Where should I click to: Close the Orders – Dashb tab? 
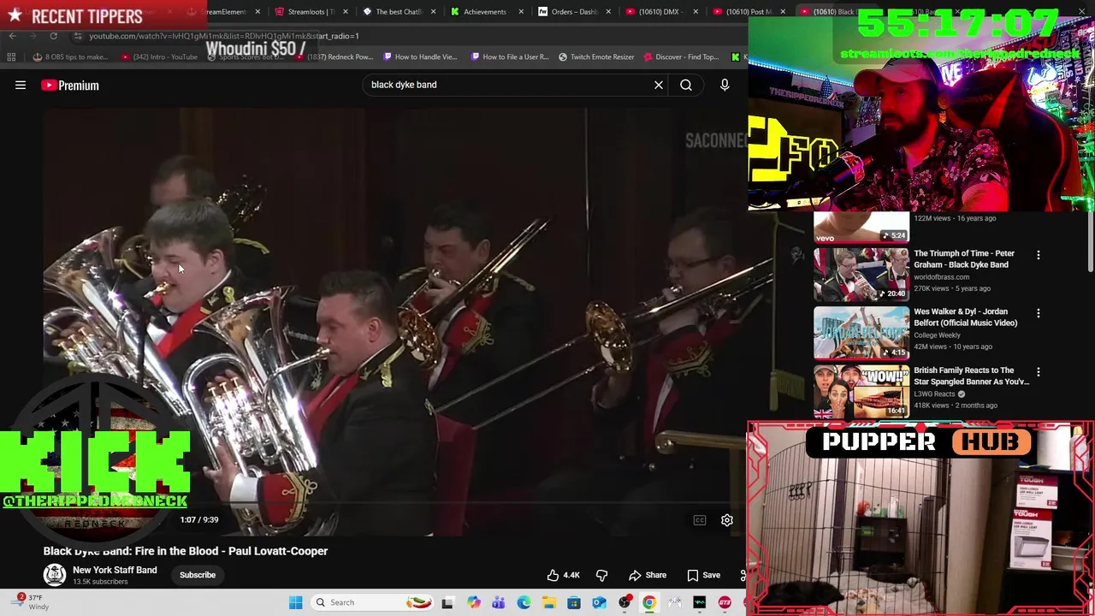pos(607,12)
